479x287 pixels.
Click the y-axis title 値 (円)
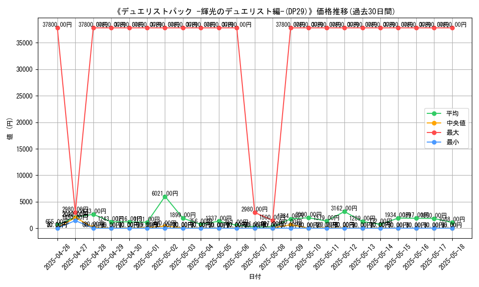10,129
